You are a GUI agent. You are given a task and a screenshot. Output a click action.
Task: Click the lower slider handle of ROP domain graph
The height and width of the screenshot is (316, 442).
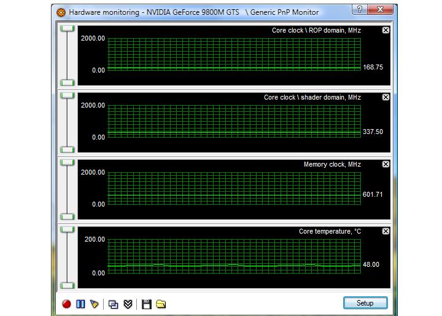click(x=67, y=83)
